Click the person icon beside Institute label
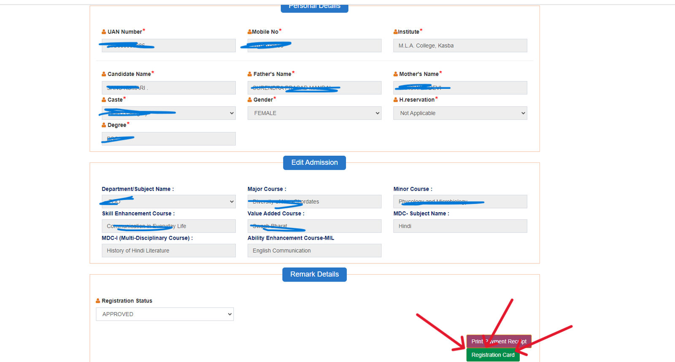Image resolution: width=675 pixels, height=362 pixels. point(396,32)
